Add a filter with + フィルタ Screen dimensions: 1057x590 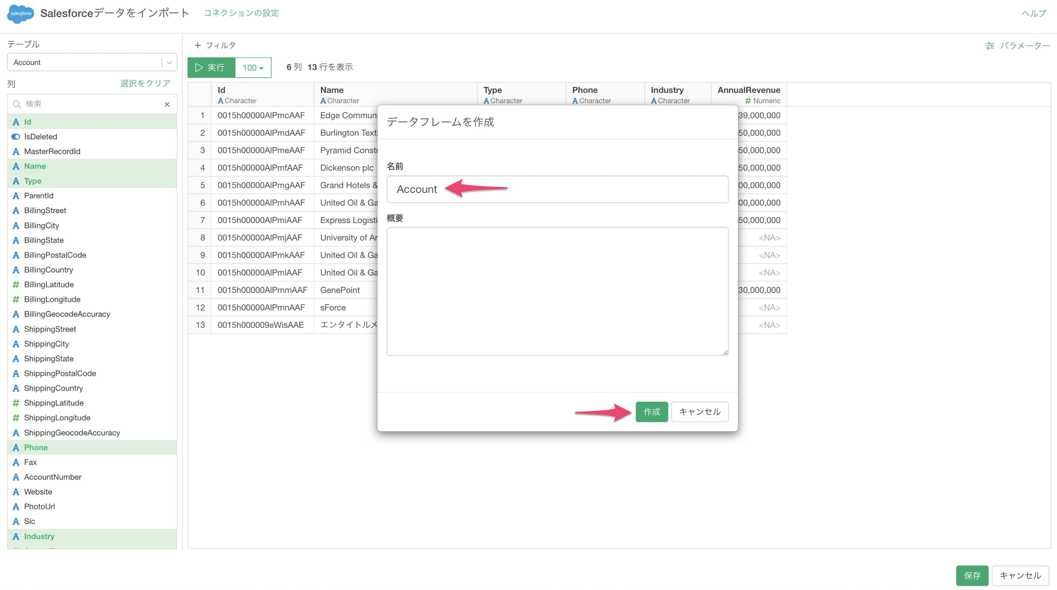pyautogui.click(x=215, y=45)
